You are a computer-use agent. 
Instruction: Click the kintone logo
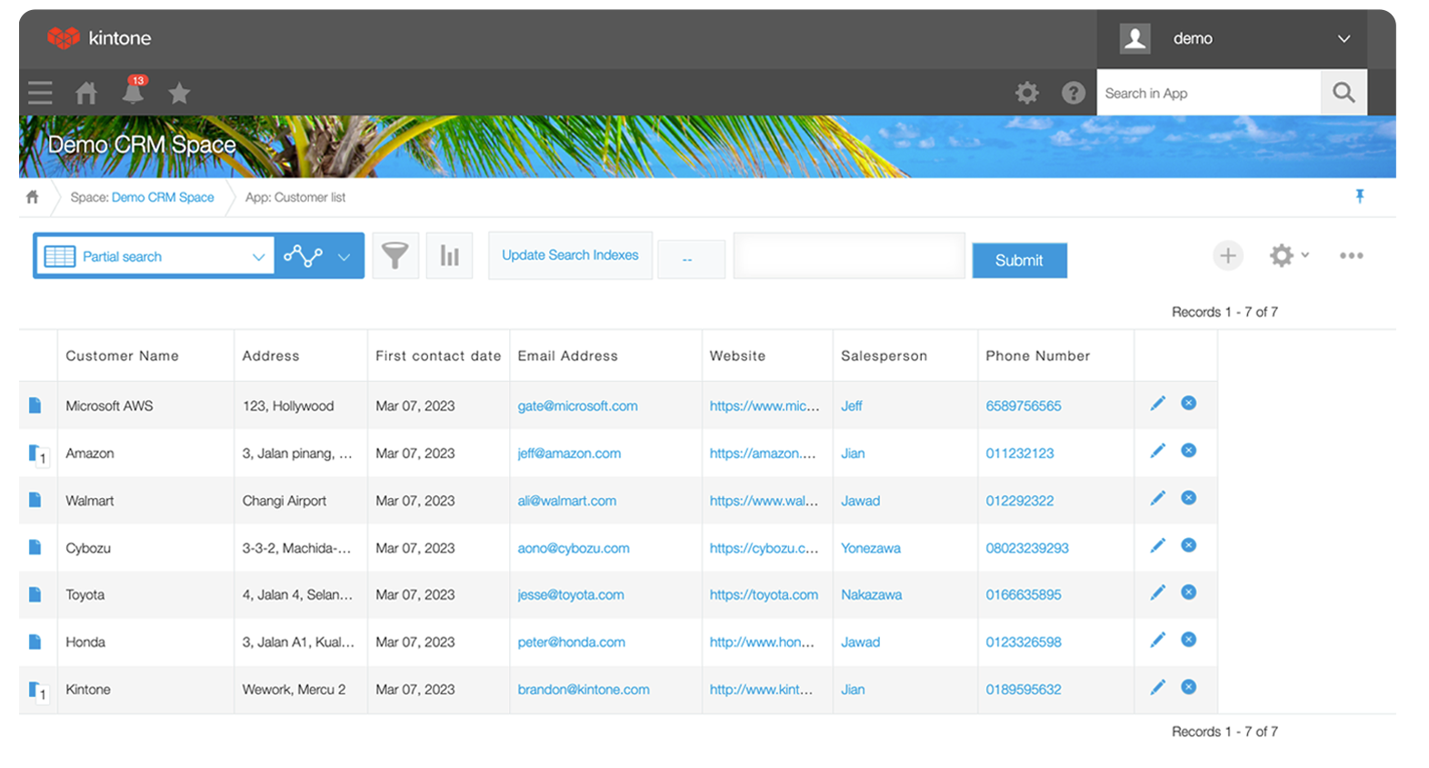99,38
